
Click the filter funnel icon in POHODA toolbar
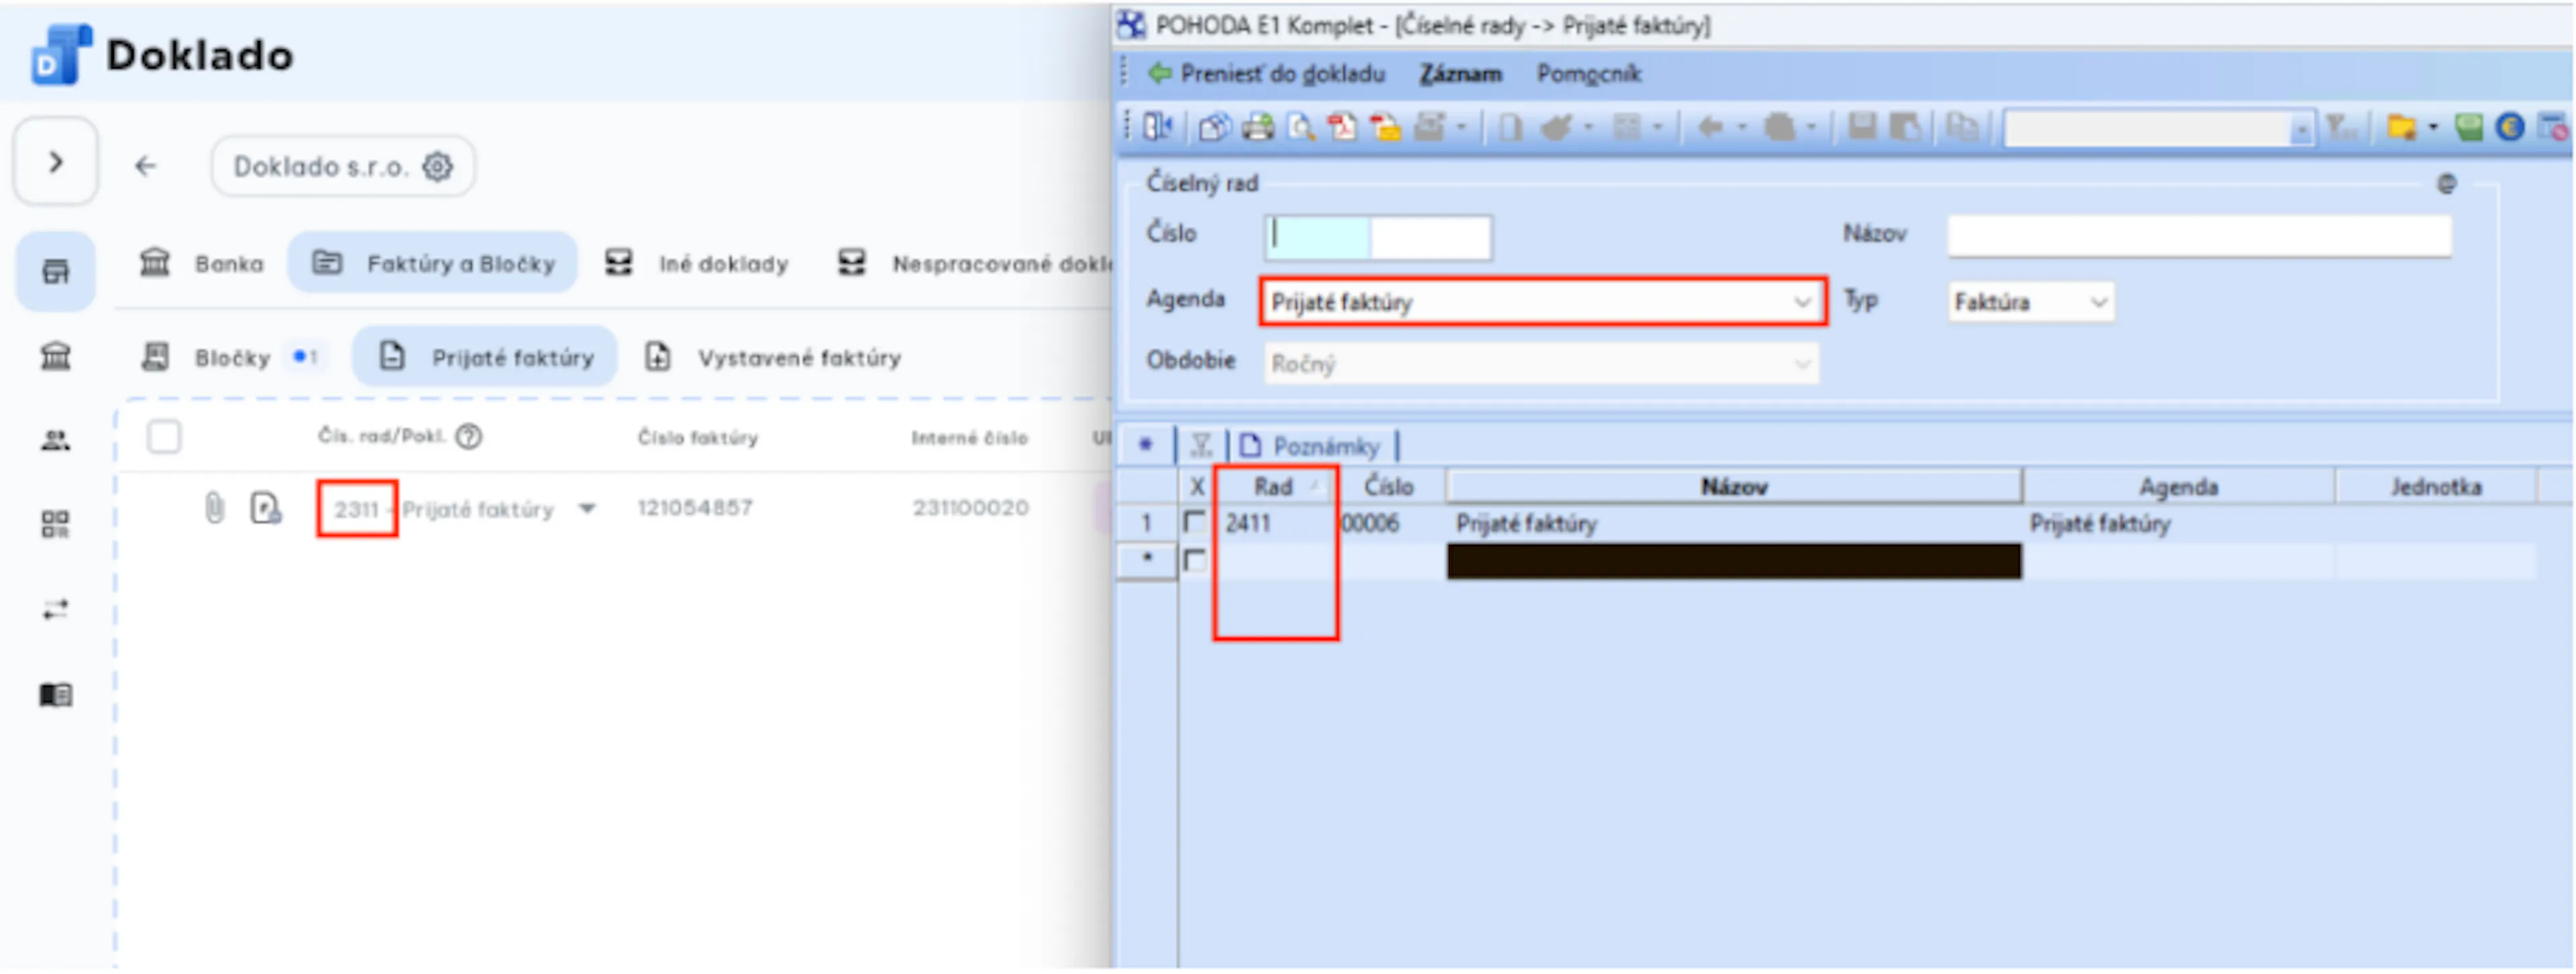click(2341, 127)
